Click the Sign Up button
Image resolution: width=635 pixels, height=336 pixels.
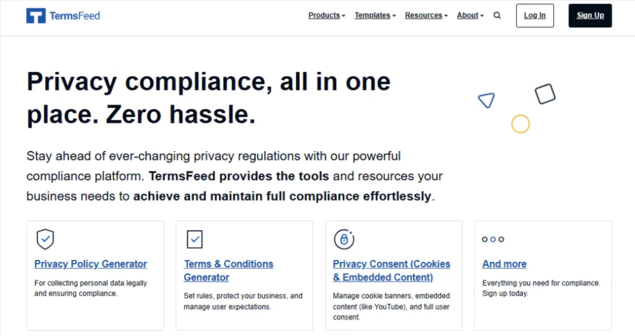point(590,15)
